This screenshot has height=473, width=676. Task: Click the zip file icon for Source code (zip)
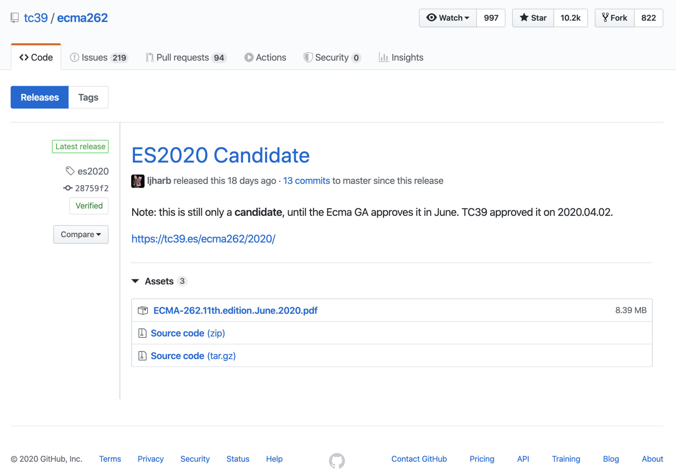point(142,333)
